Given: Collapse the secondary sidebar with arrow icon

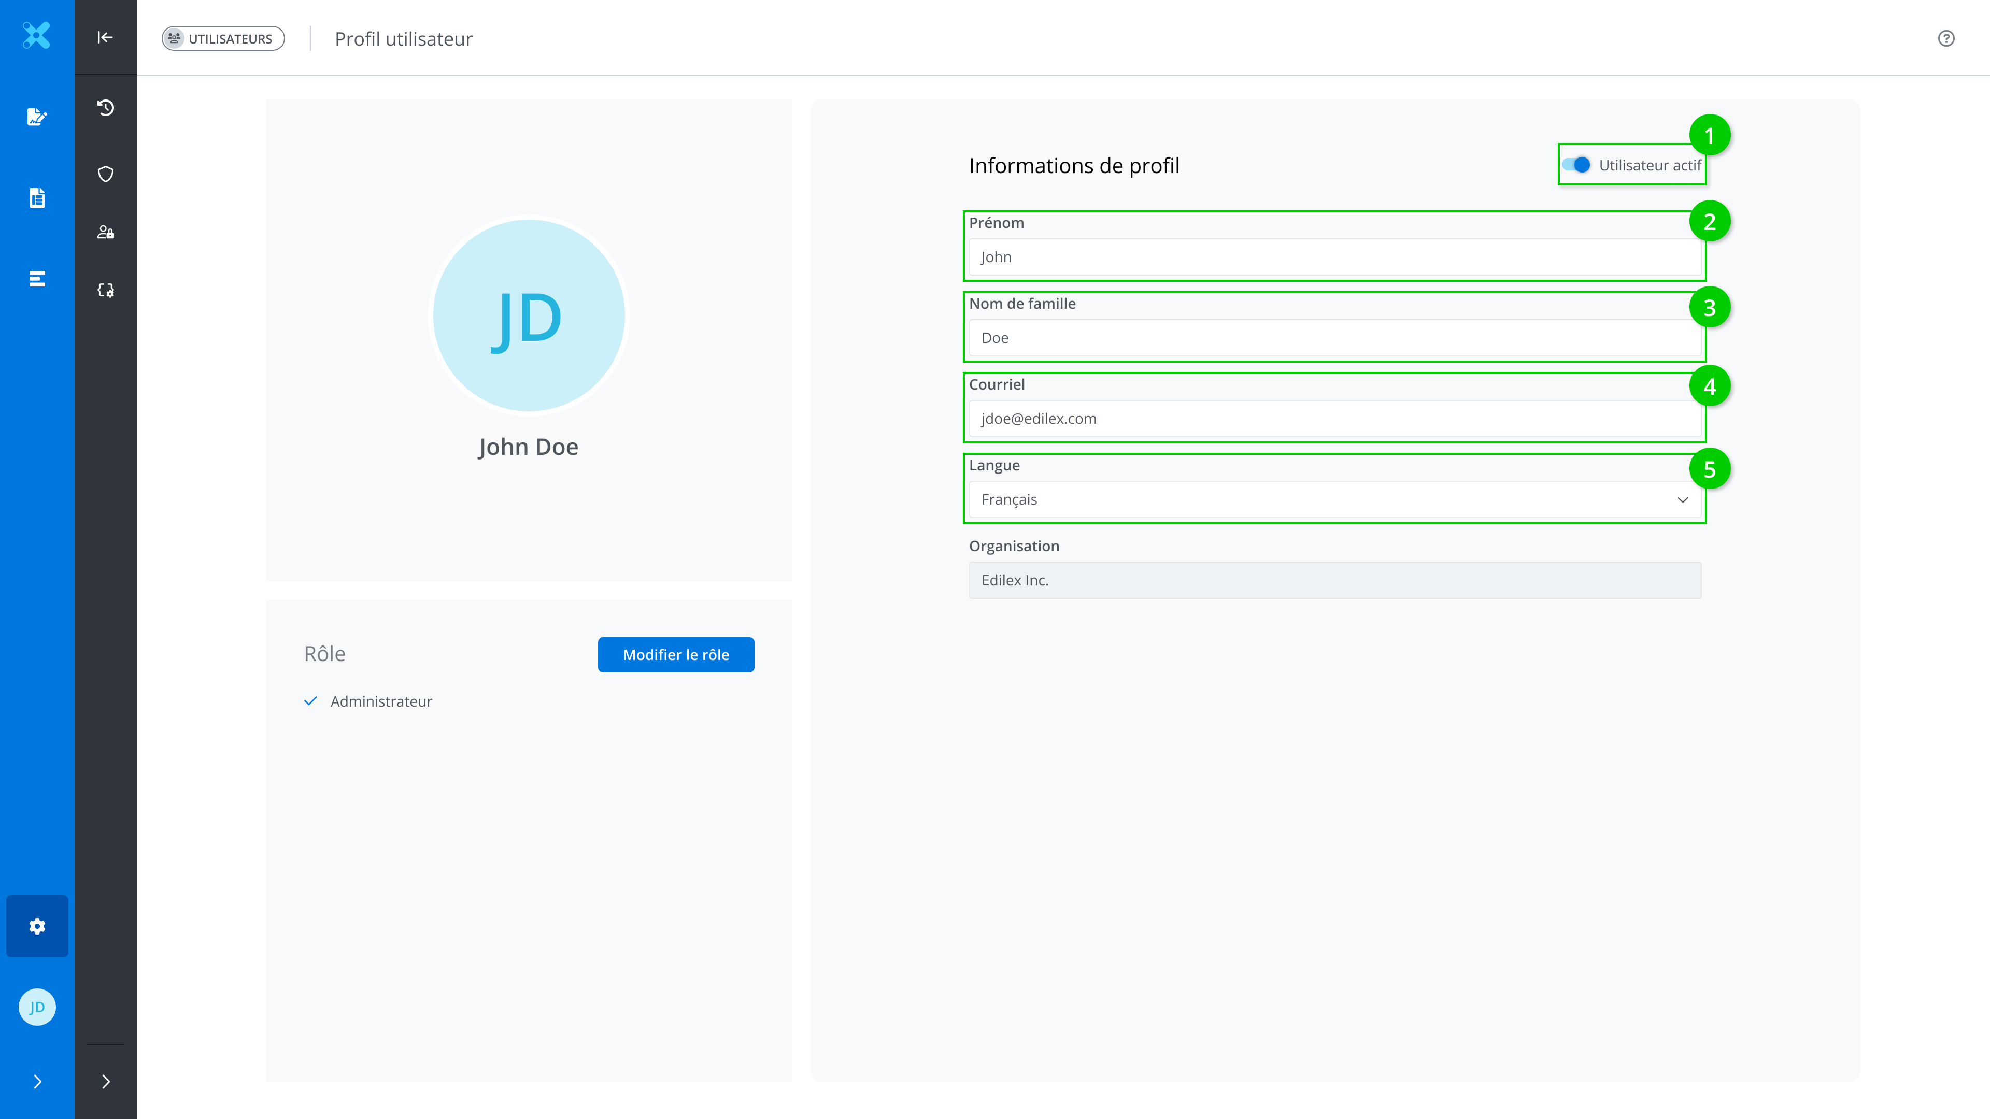Looking at the screenshot, I should tap(105, 37).
